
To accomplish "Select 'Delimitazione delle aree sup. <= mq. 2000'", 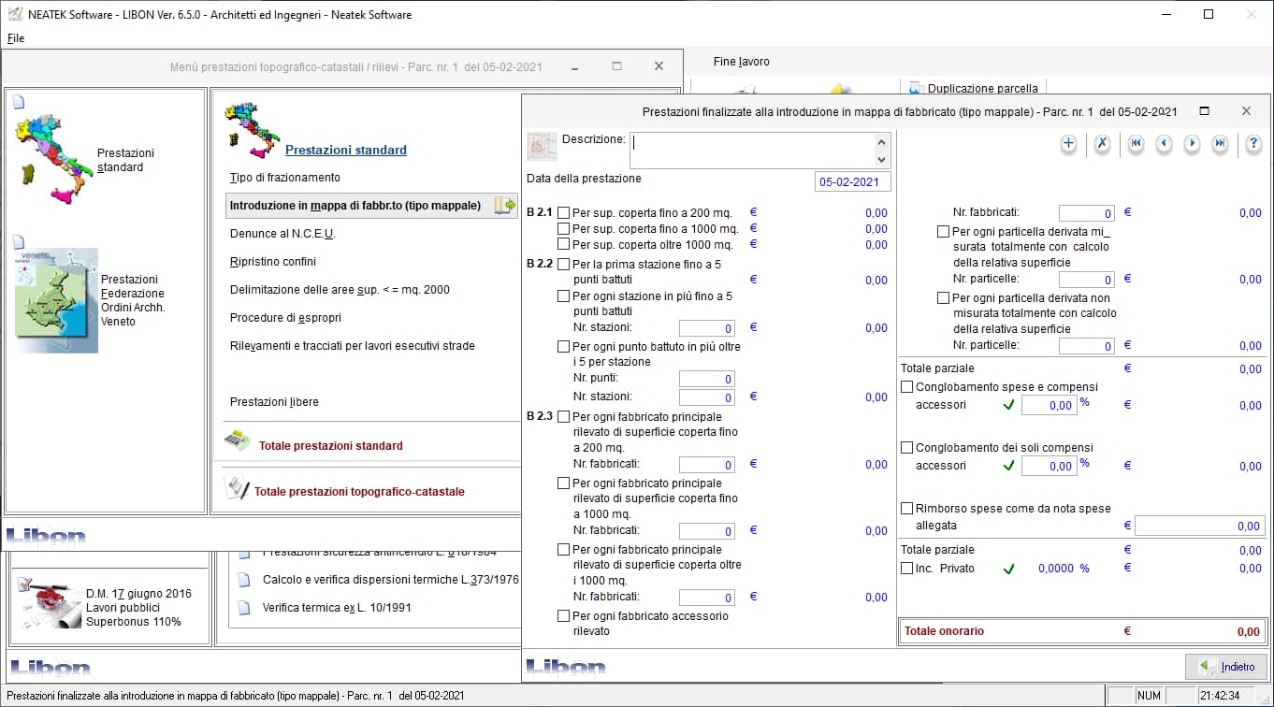I will point(340,290).
